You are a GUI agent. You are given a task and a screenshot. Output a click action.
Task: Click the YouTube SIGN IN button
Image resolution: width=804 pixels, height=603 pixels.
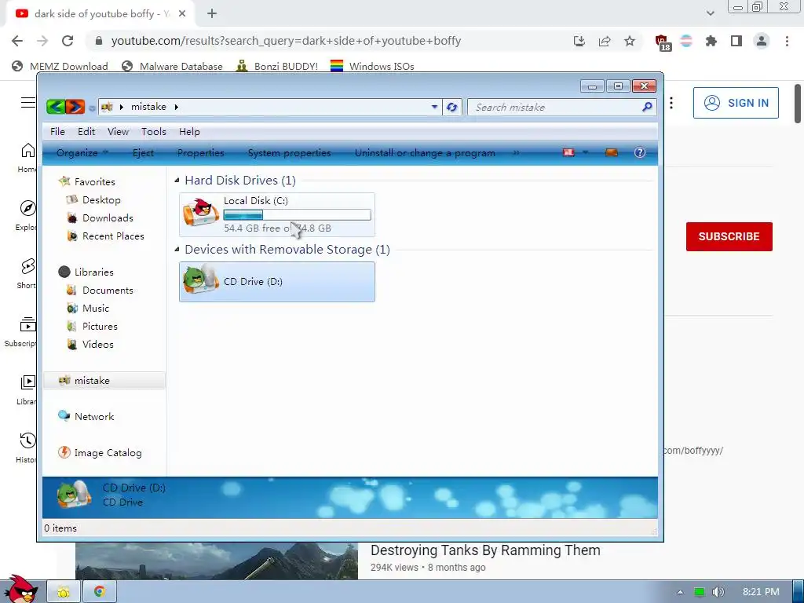click(x=736, y=103)
